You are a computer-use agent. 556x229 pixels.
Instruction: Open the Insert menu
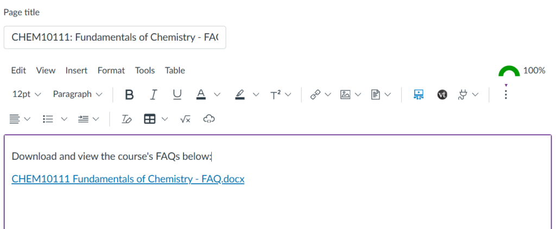point(76,70)
